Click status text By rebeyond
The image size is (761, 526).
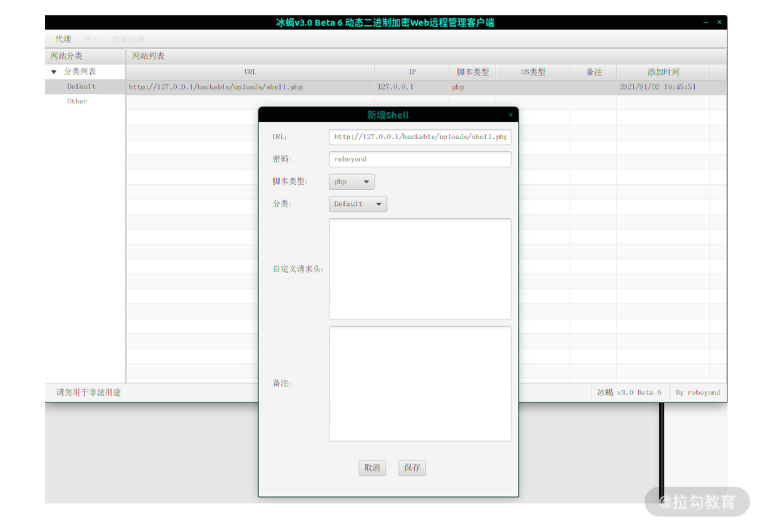click(x=698, y=392)
